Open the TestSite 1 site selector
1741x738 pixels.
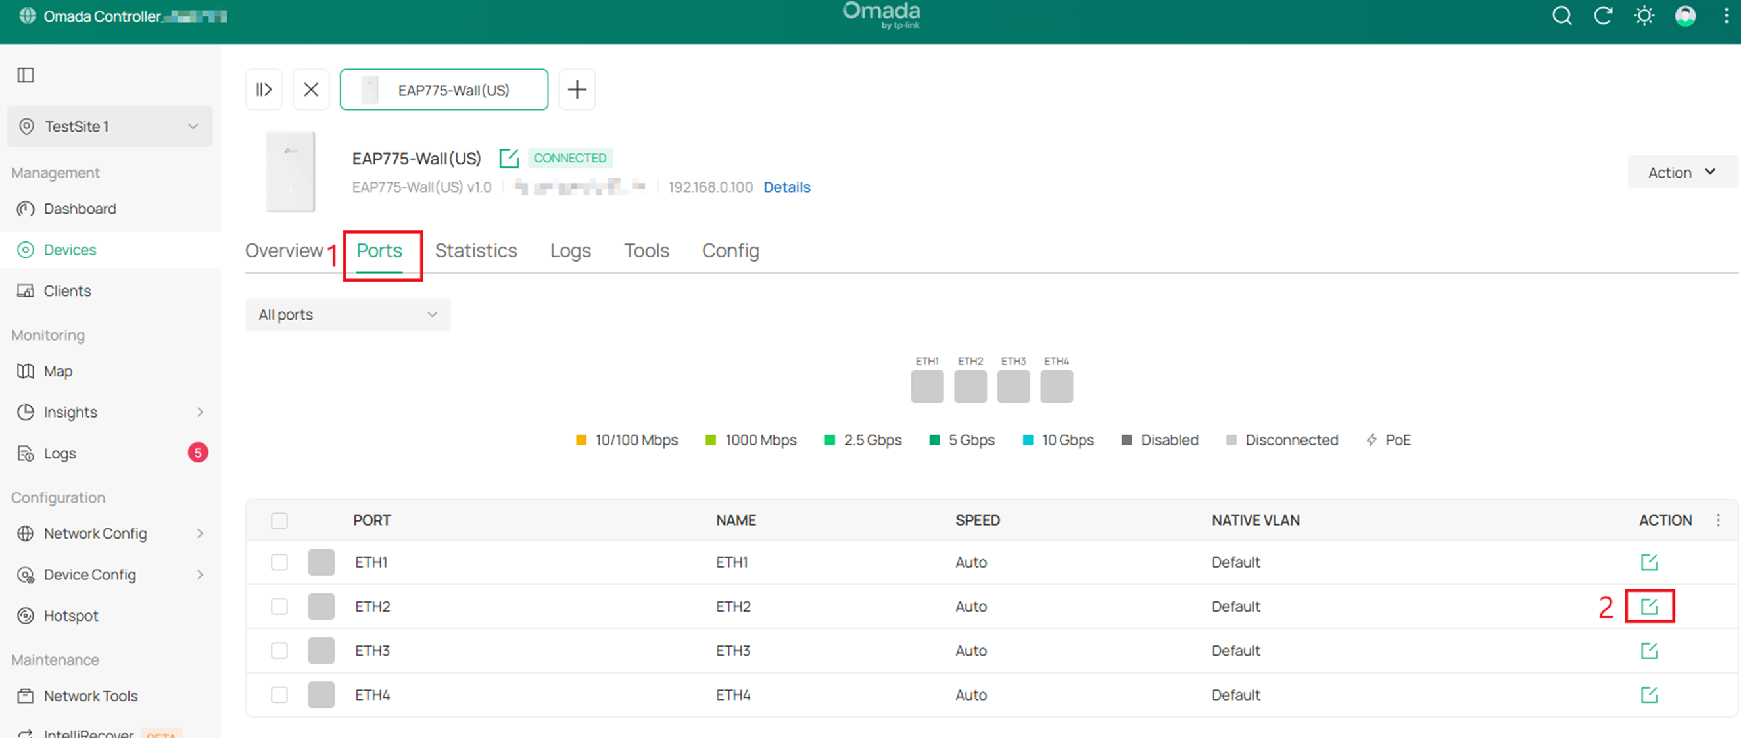click(110, 126)
